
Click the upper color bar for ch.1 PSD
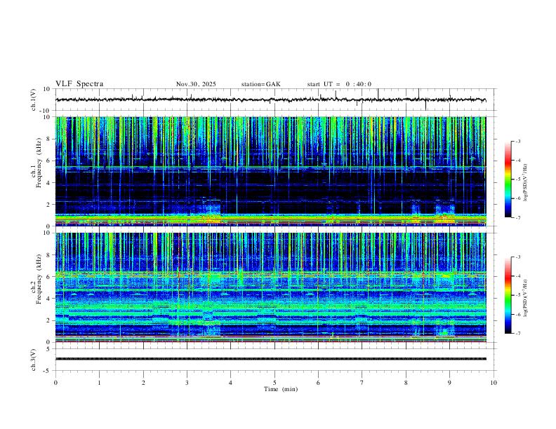[508, 179]
